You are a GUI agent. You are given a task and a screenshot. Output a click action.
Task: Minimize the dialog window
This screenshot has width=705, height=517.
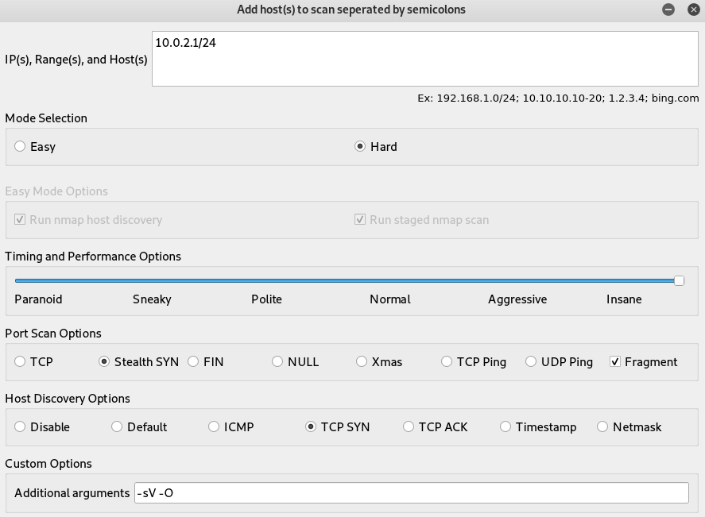tap(668, 10)
